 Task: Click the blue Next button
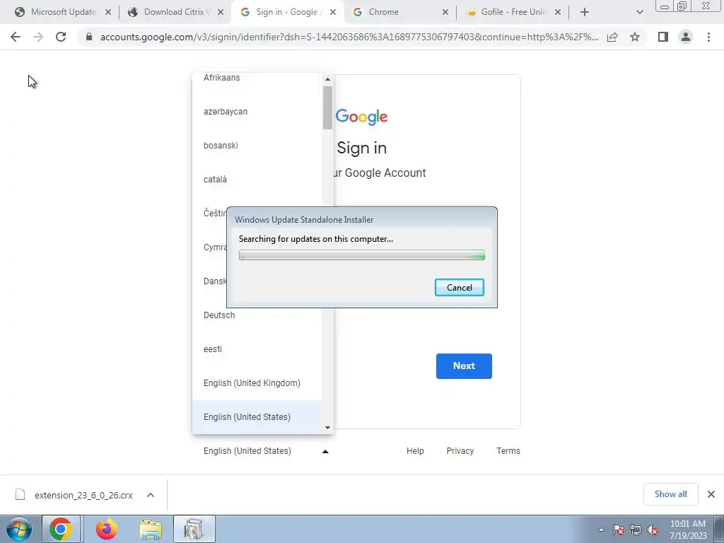464,366
